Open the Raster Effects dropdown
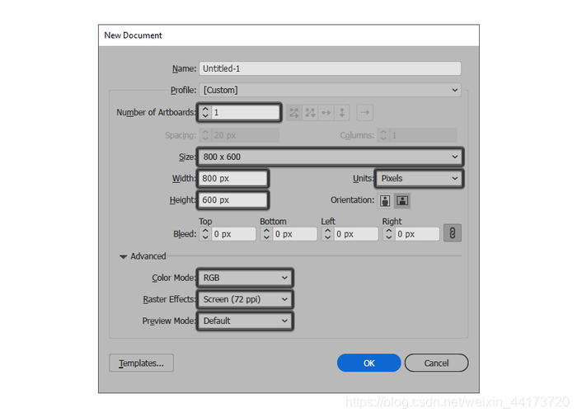This screenshot has height=417, width=577. tap(245, 299)
